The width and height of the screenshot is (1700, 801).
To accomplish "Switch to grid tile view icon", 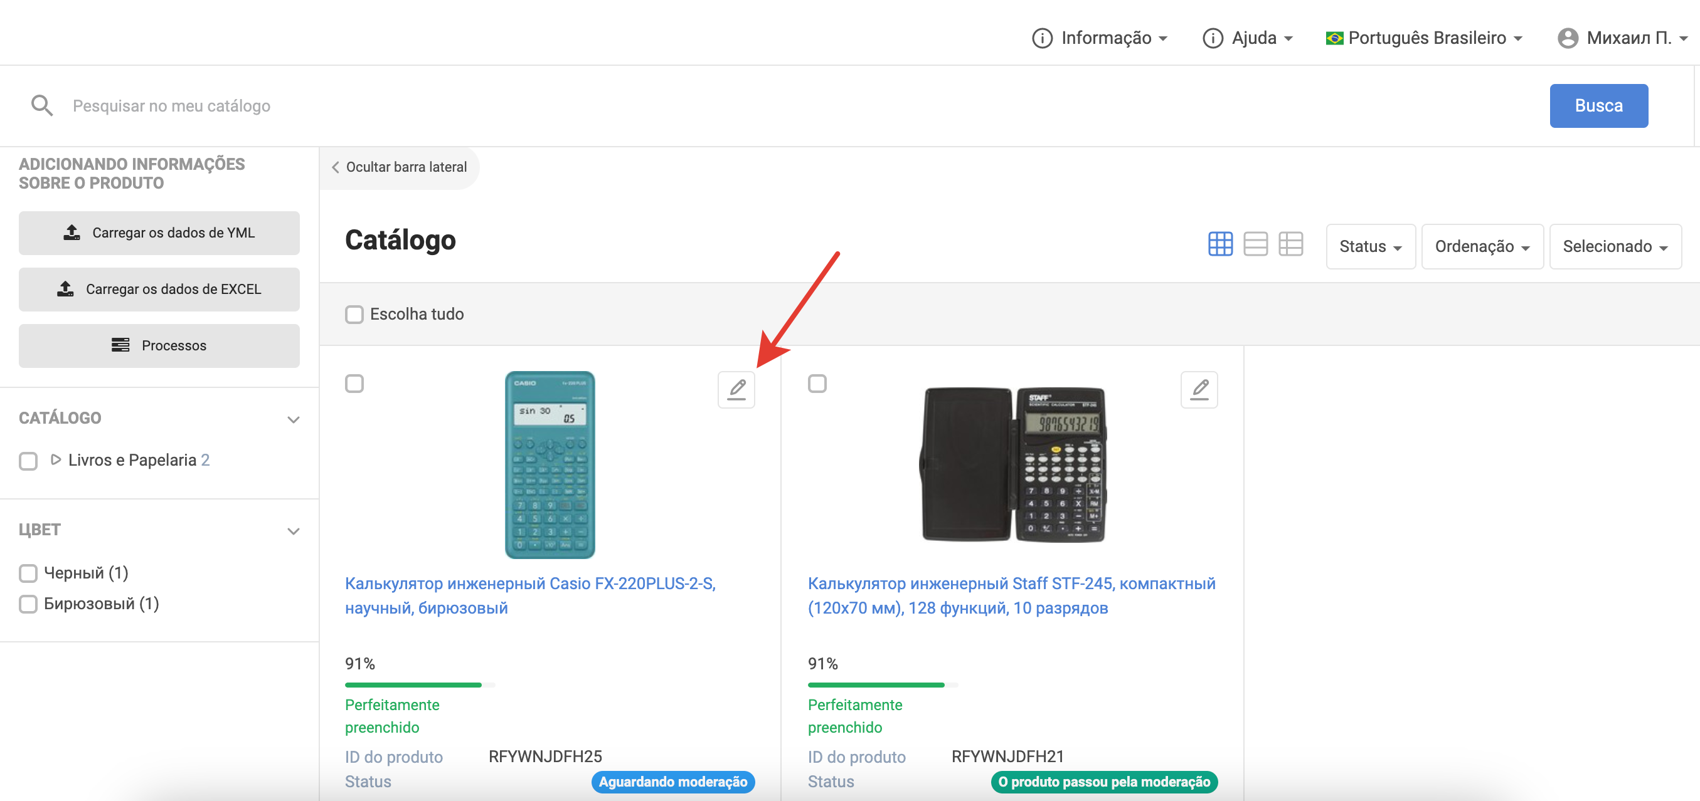I will click(1219, 244).
